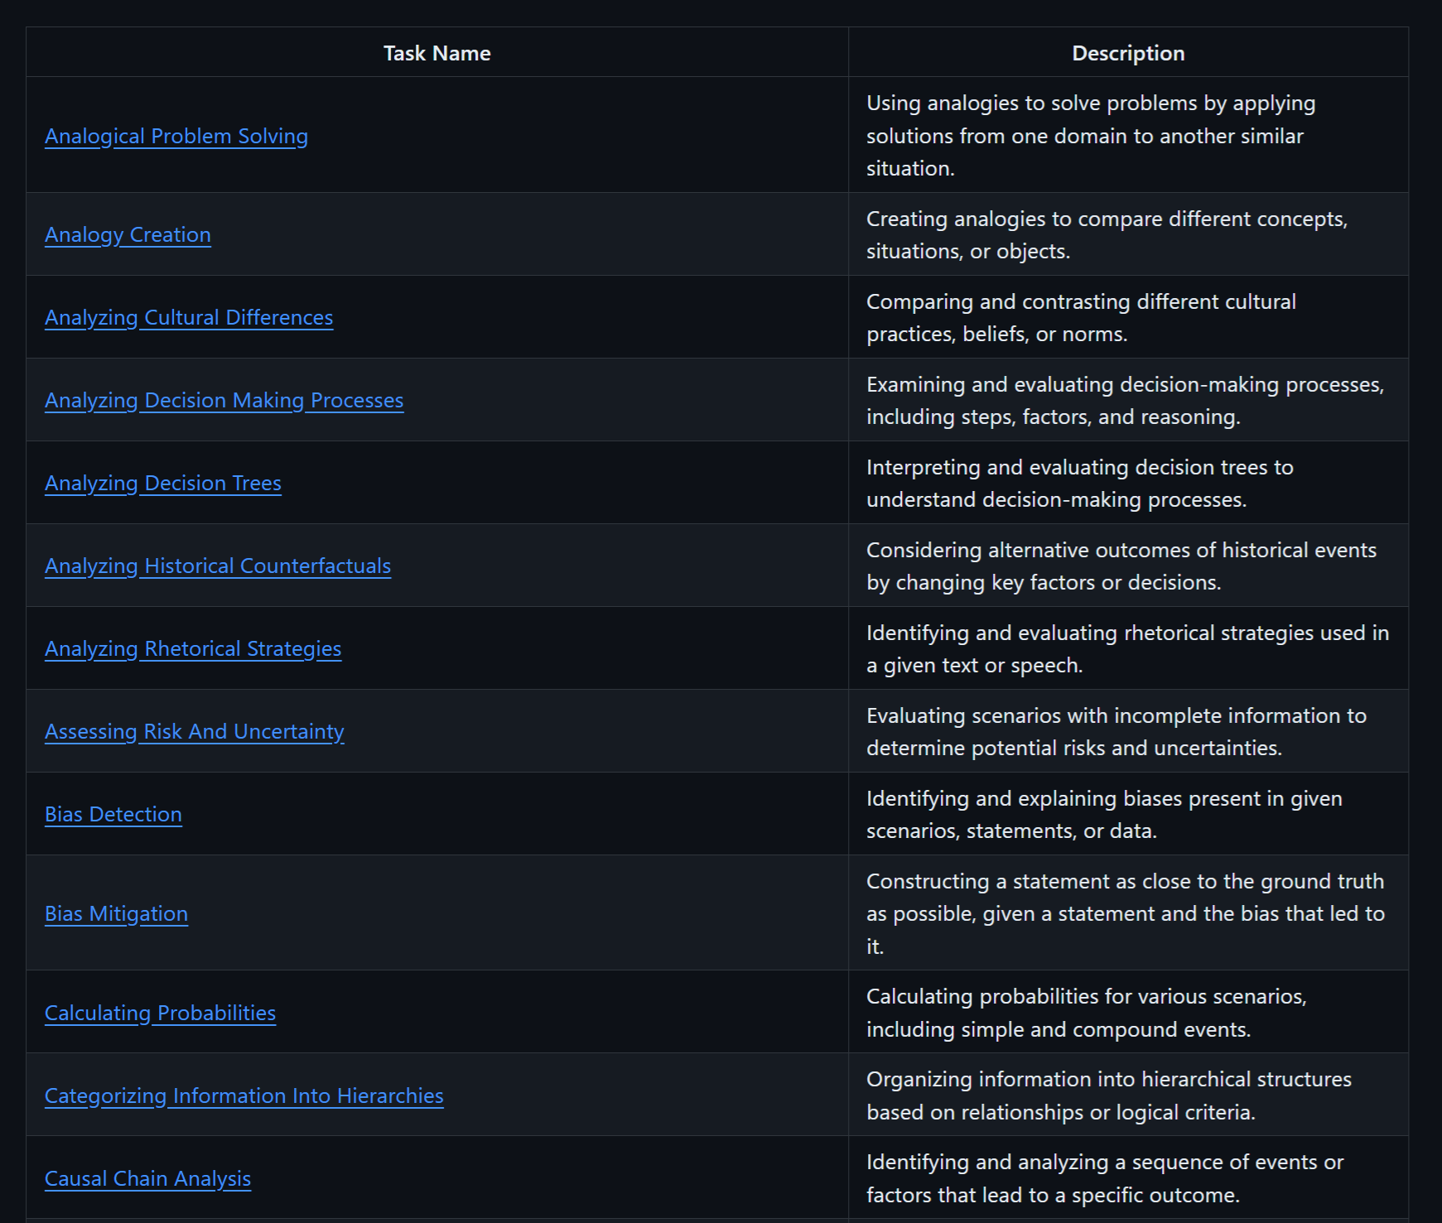This screenshot has width=1442, height=1223.
Task: Click the Task Name column header
Action: pyautogui.click(x=437, y=53)
